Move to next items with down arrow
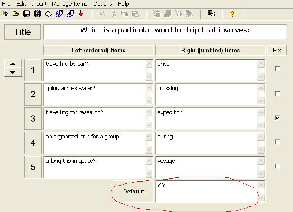Image resolution: width=293 pixels, height=212 pixels. [x=13, y=72]
